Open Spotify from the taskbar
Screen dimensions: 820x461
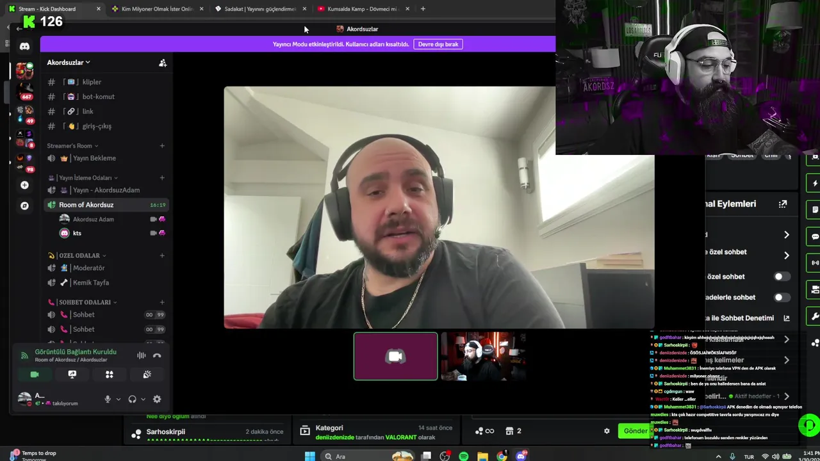pyautogui.click(x=463, y=456)
